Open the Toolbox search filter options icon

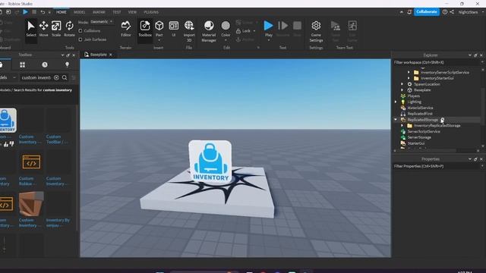pyautogui.click(x=74, y=77)
